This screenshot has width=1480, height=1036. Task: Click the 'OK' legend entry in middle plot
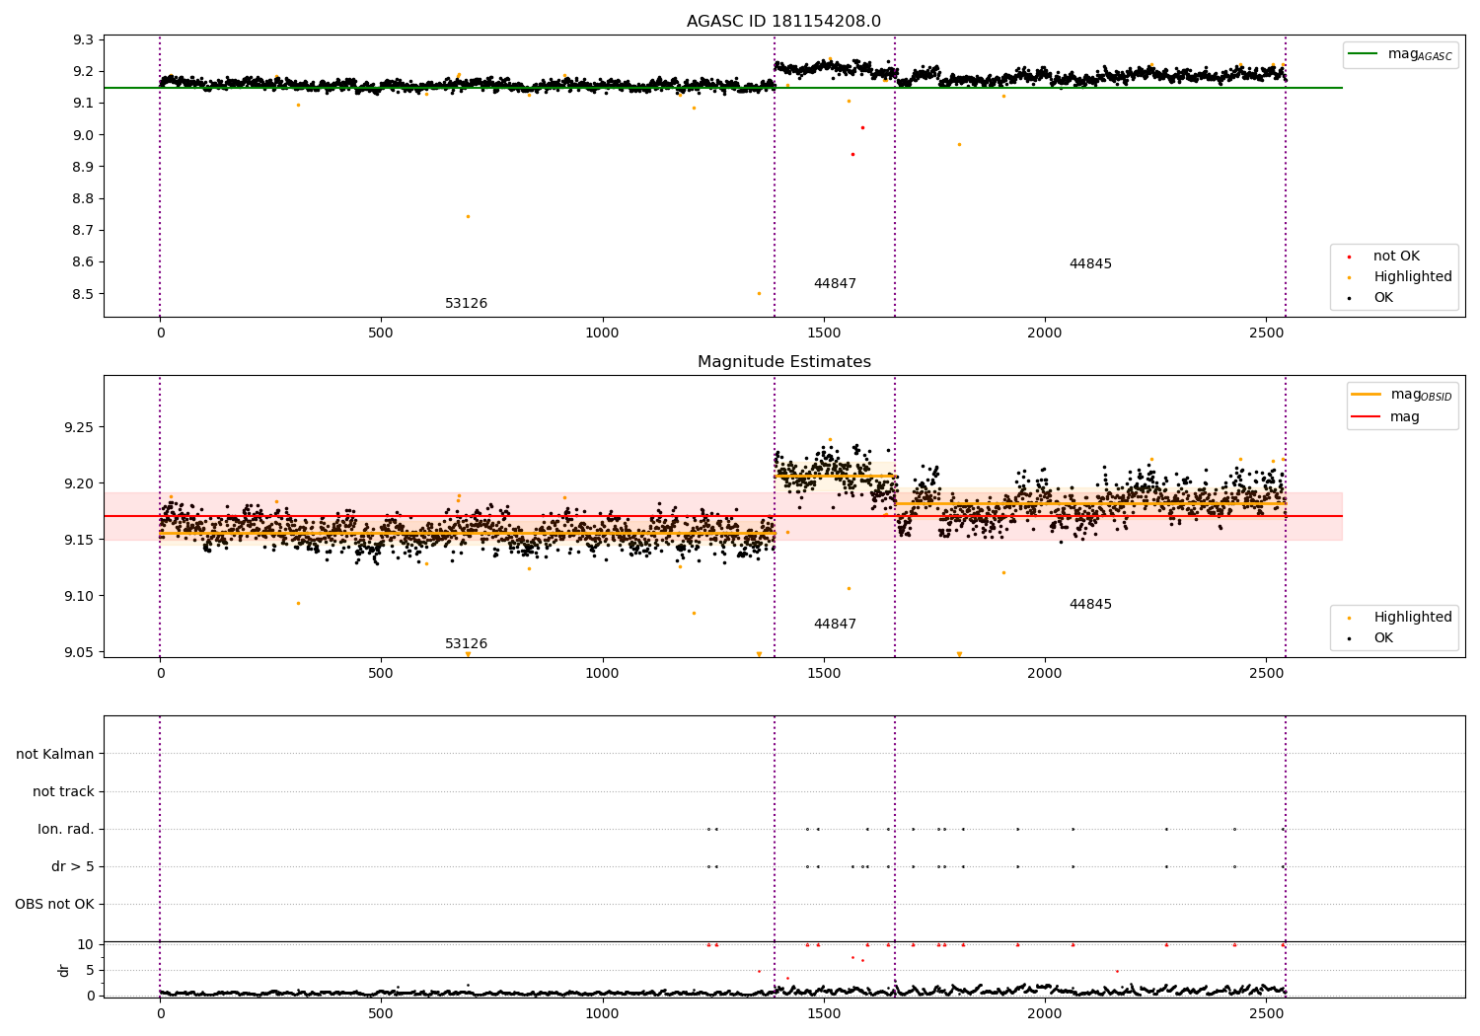point(1383,638)
